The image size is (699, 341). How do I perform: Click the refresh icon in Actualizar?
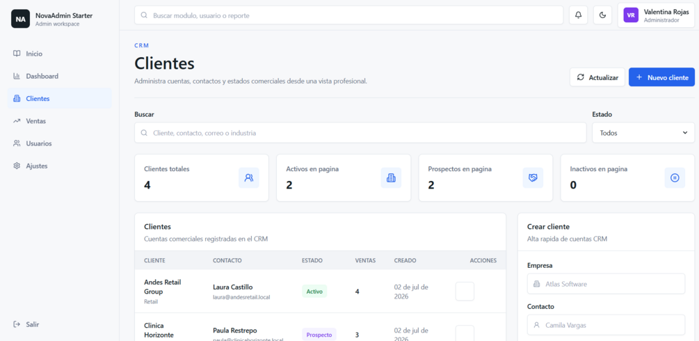(x=581, y=77)
